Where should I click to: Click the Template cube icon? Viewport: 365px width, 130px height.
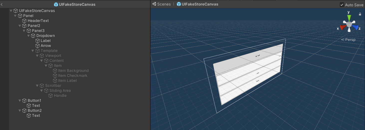(37, 51)
